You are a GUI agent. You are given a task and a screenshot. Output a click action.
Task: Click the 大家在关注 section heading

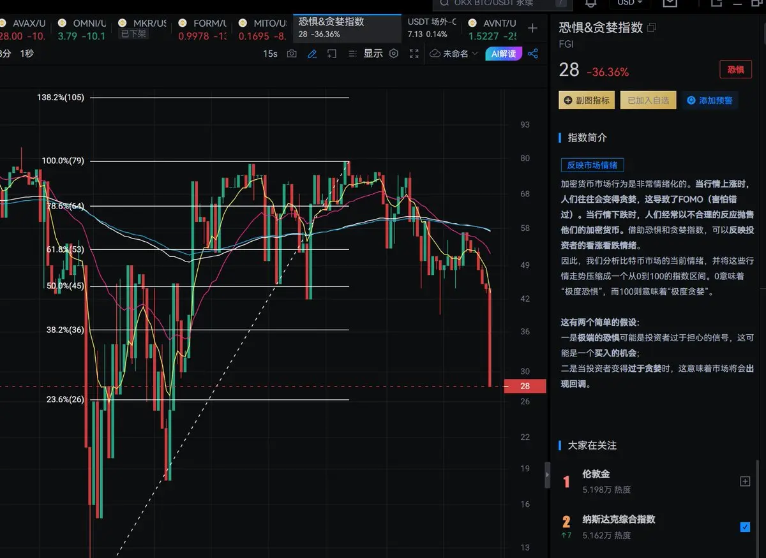tap(592, 445)
